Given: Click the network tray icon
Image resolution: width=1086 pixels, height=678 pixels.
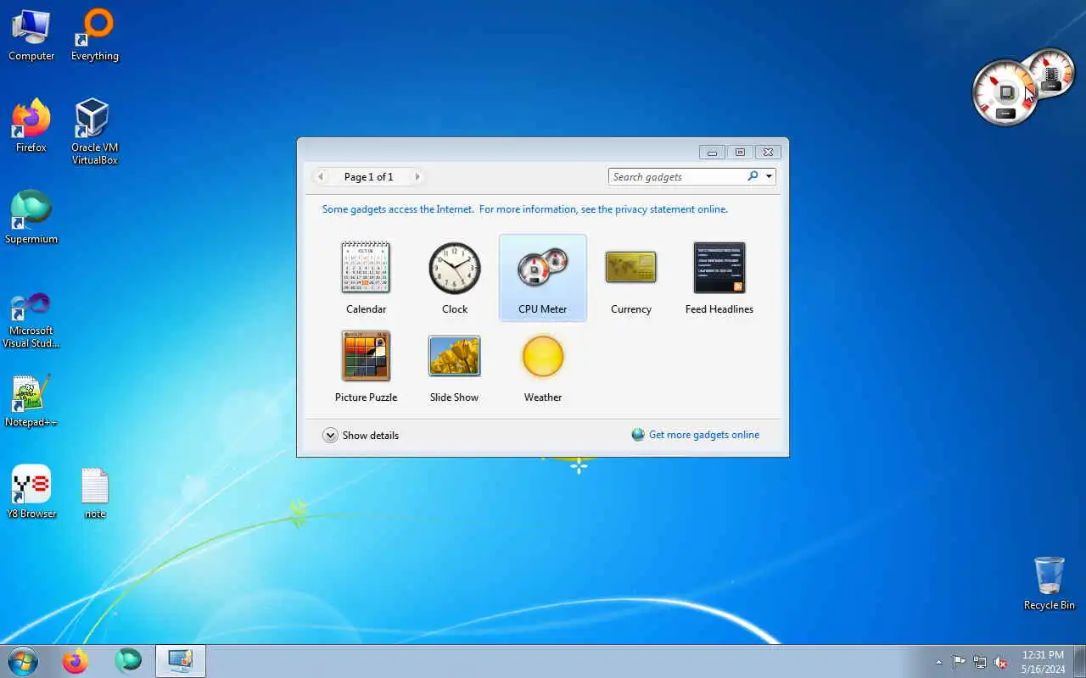Looking at the screenshot, I should coord(980,662).
